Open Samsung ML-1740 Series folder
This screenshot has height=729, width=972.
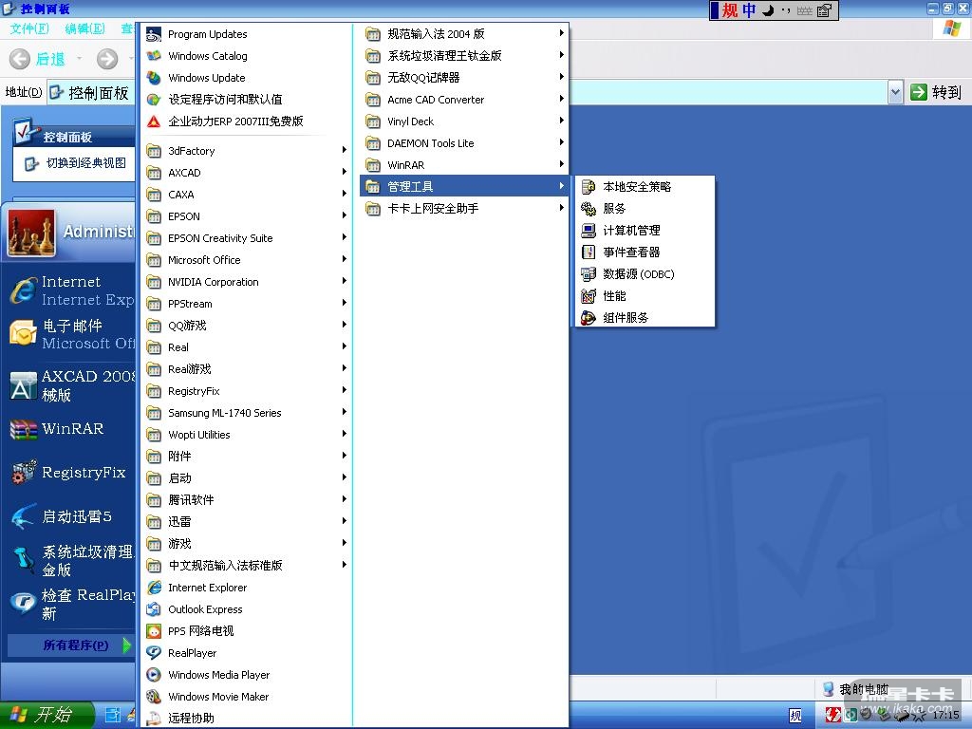248,413
